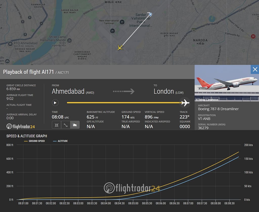Screen dimensions: 259x212
Task: Click the Shree Camp Hanumanji Mandir icon
Action: 69,40
